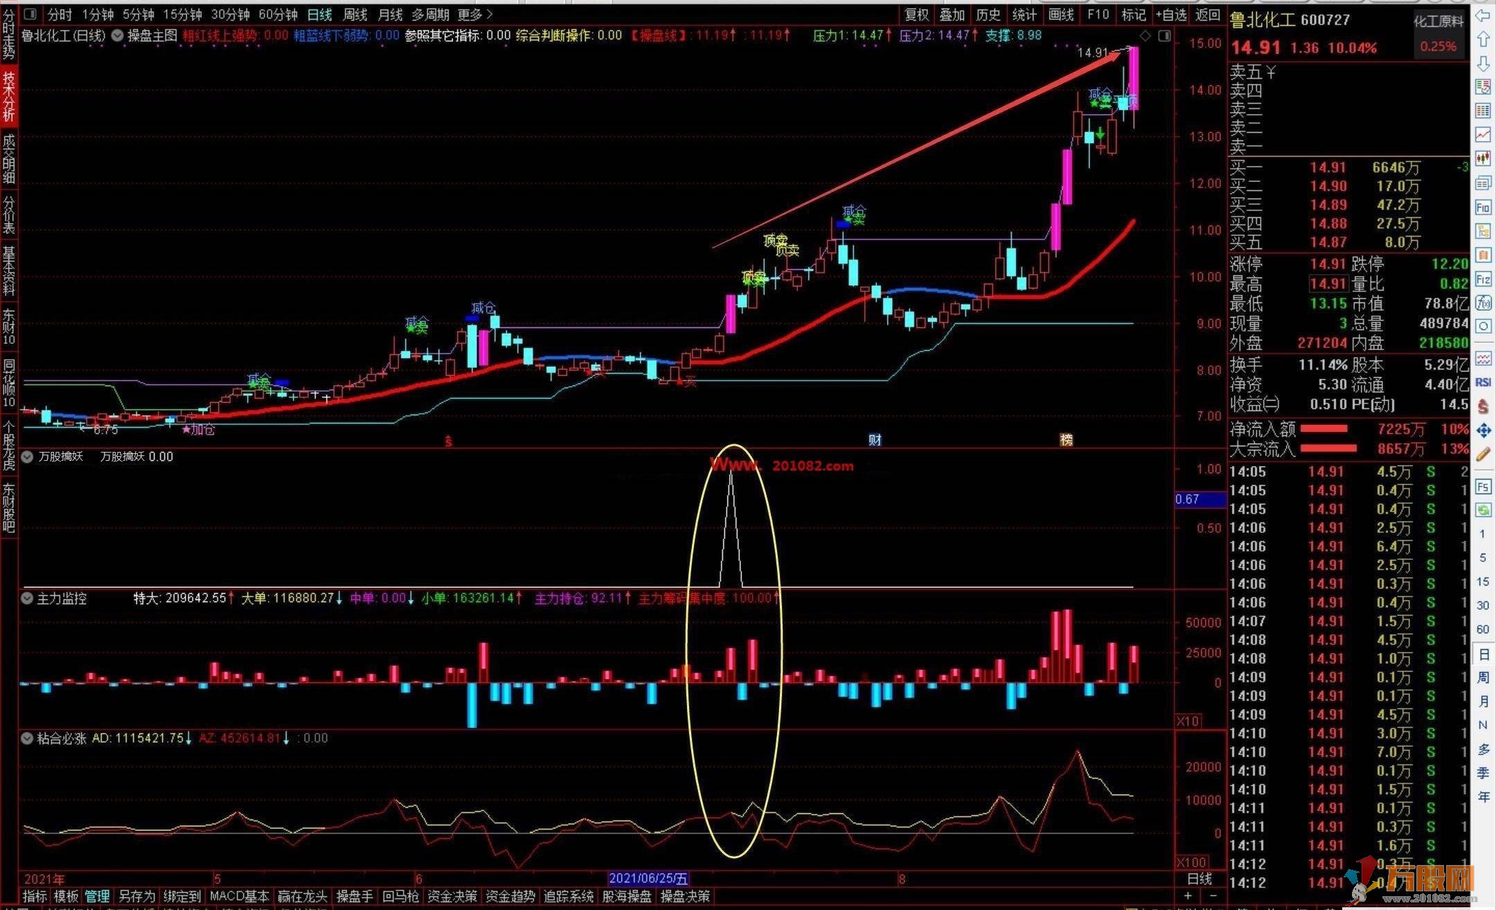Open the candlestick chart icon in right toolbar
Image resolution: width=1496 pixels, height=910 pixels.
click(x=1483, y=158)
